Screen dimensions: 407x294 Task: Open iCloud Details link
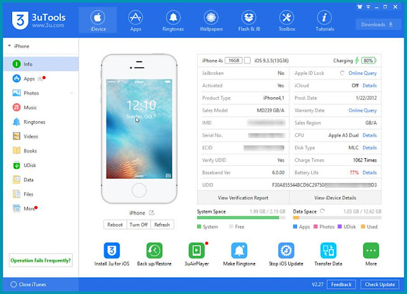click(x=369, y=86)
